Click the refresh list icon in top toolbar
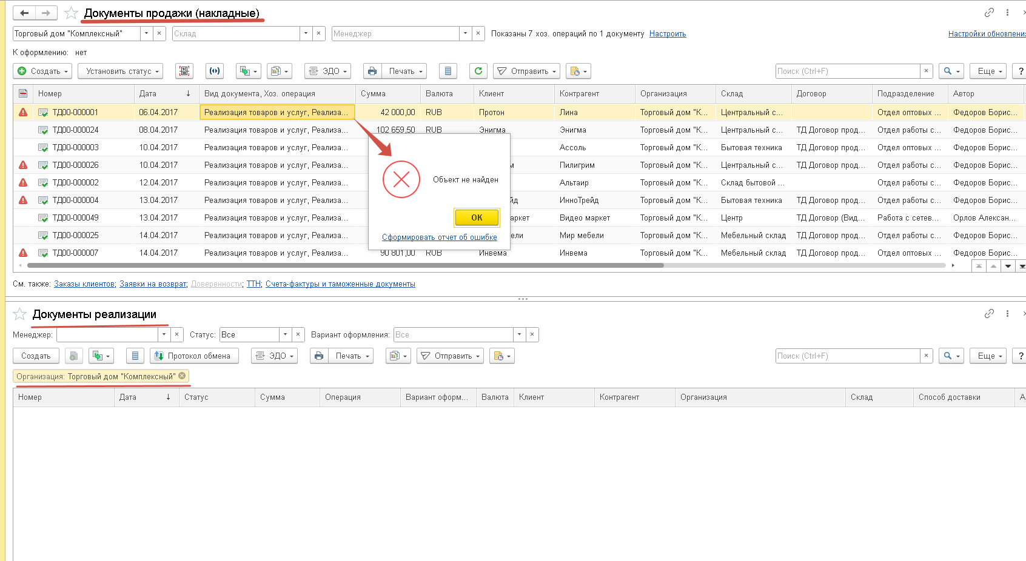Viewport: 1026px width, 561px height. tap(478, 71)
